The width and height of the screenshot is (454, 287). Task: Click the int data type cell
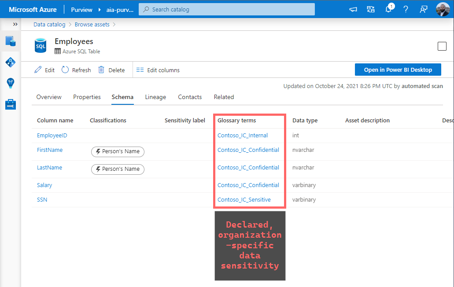click(295, 136)
